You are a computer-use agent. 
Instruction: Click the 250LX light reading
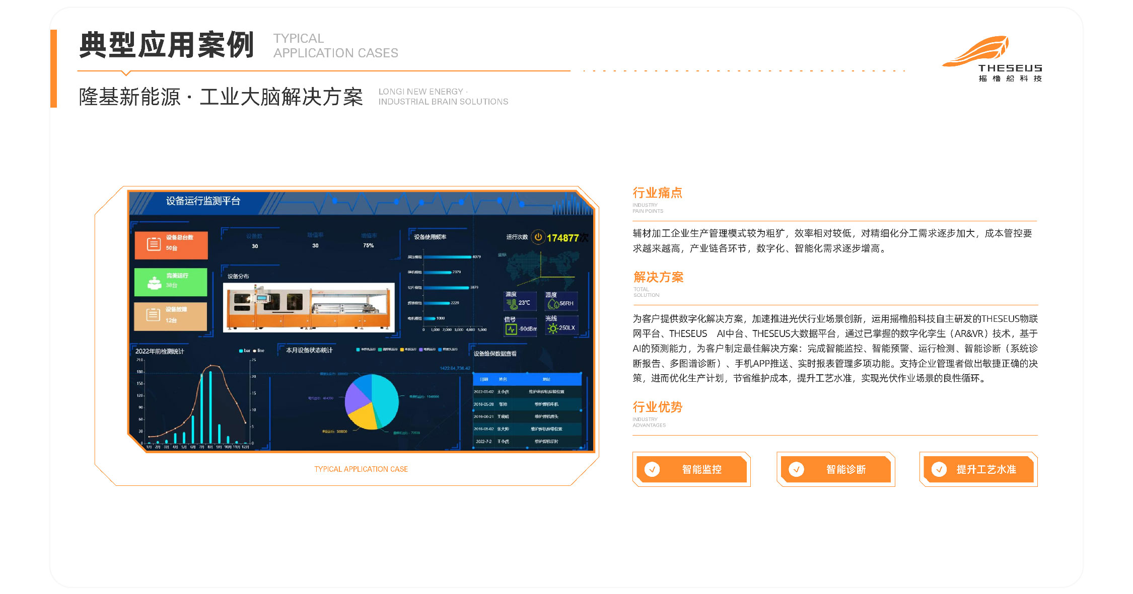[x=566, y=328]
